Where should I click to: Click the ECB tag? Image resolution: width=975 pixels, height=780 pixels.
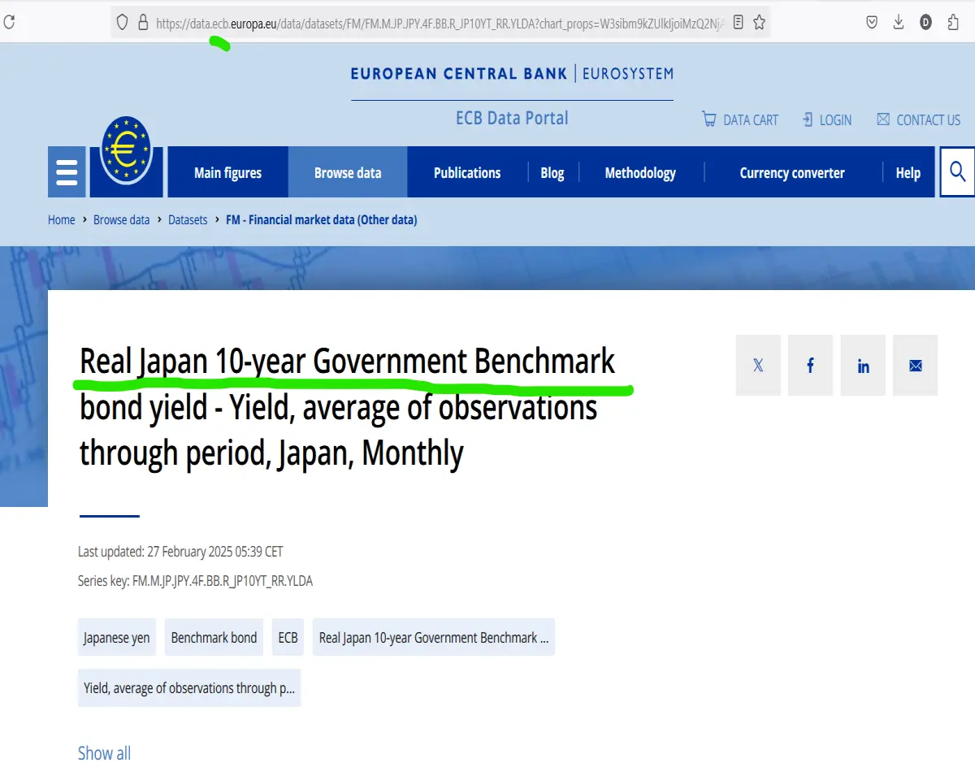point(288,637)
